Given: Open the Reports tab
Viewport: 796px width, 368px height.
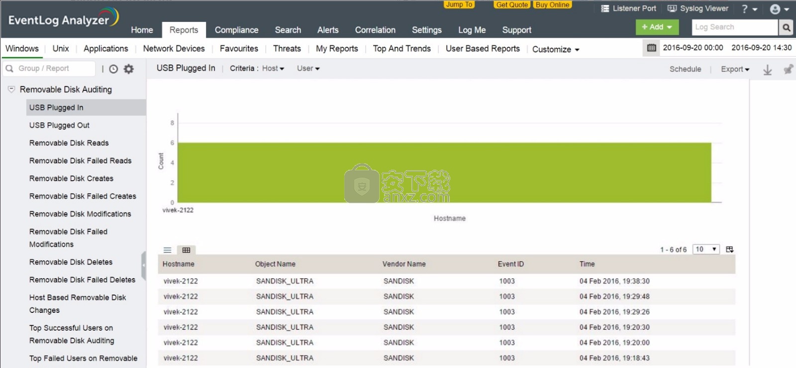Looking at the screenshot, I should (x=184, y=30).
